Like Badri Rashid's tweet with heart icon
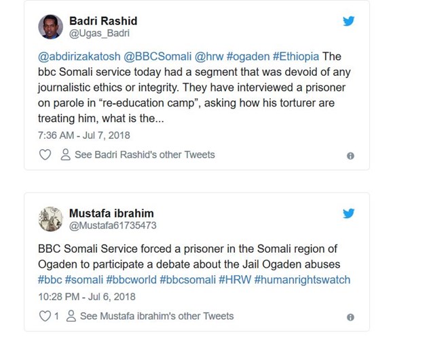Screen dimensions: 448x351 tap(45, 155)
